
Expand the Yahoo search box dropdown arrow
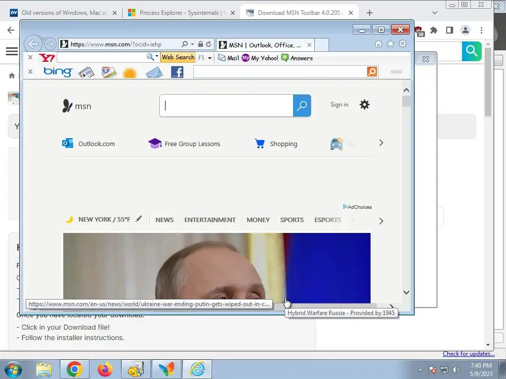[x=157, y=56]
